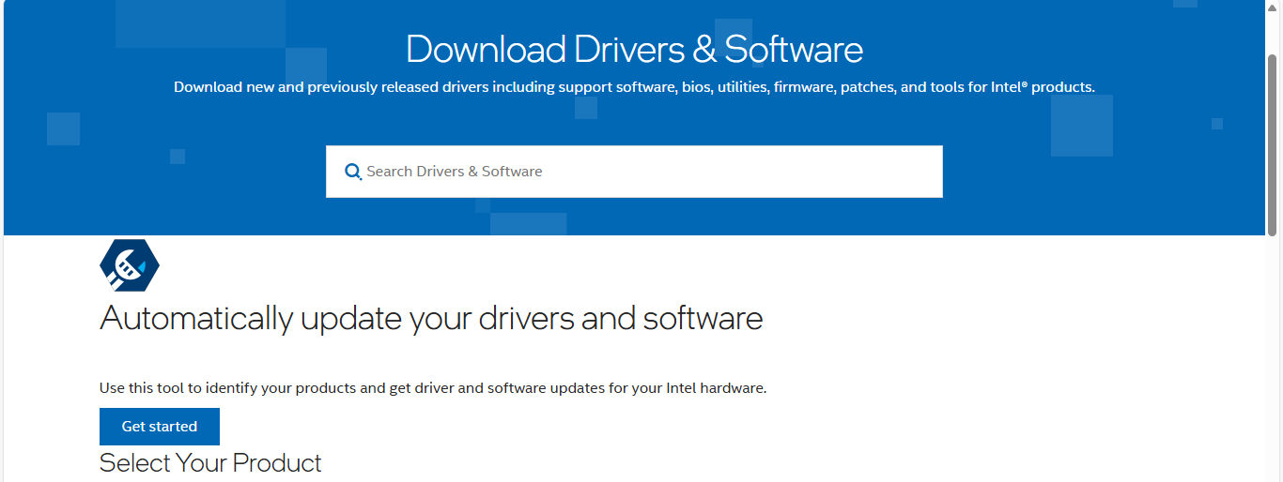Click the text 'Use this tool to identify your products'
Screen dimensions: 1283x482
pyautogui.click(x=229, y=388)
